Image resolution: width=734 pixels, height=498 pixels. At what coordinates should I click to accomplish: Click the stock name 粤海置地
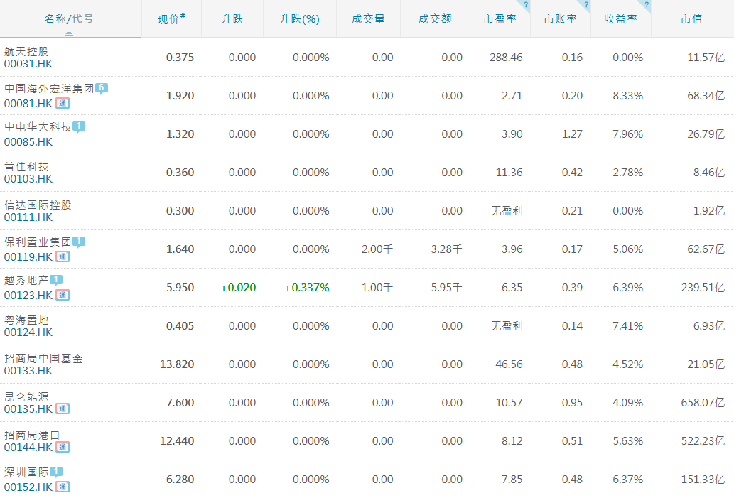[x=26, y=320]
